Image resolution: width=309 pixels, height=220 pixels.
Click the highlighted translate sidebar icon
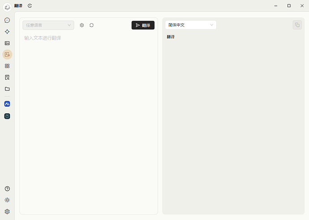pyautogui.click(x=7, y=55)
